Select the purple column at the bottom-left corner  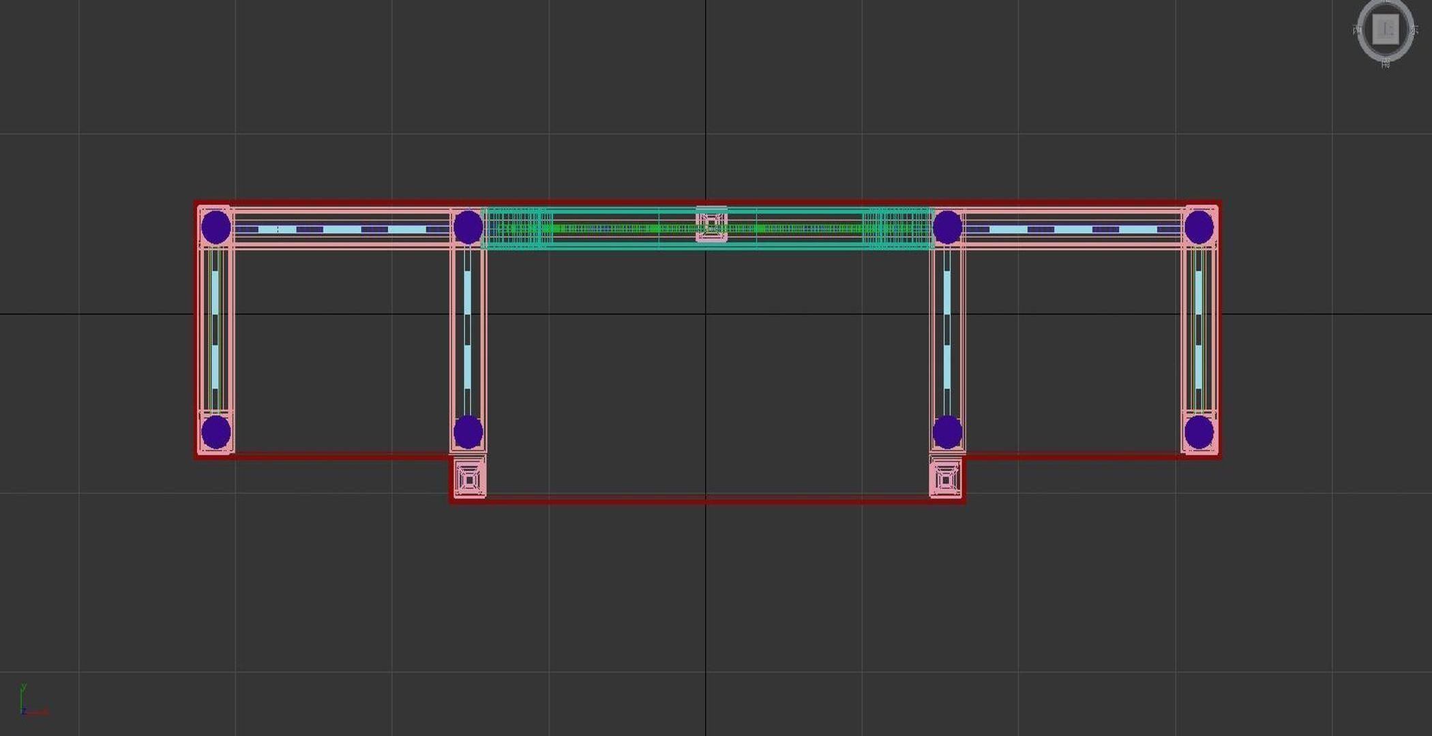pos(216,432)
